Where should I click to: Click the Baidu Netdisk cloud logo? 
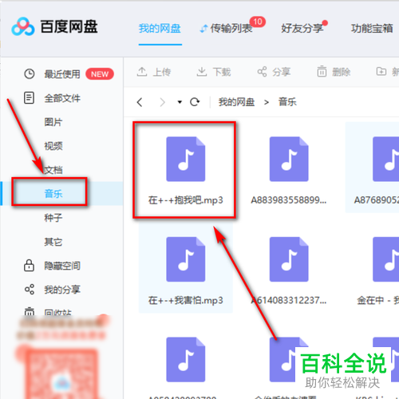[23, 26]
